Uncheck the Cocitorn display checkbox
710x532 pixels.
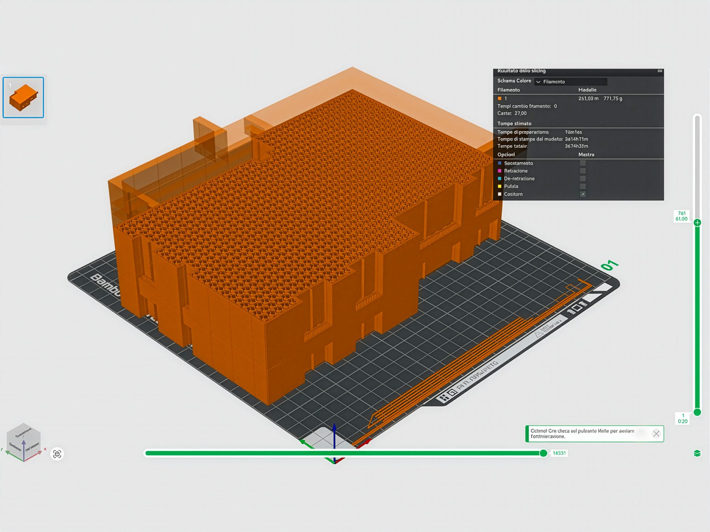(583, 194)
